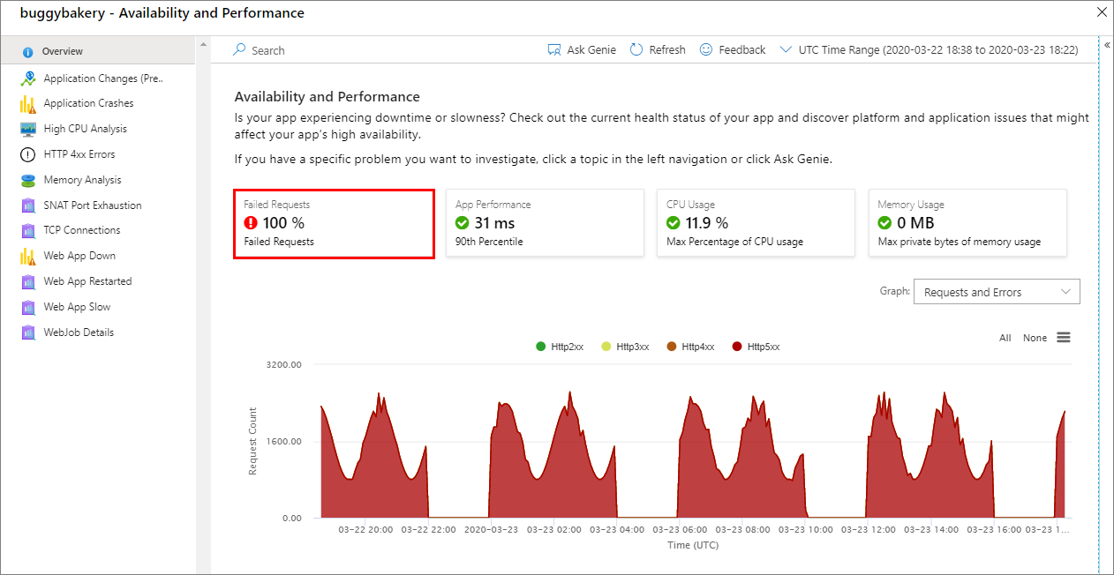Open chart hamburger menu icon
Screen dimensions: 1114x575
(x=1064, y=338)
